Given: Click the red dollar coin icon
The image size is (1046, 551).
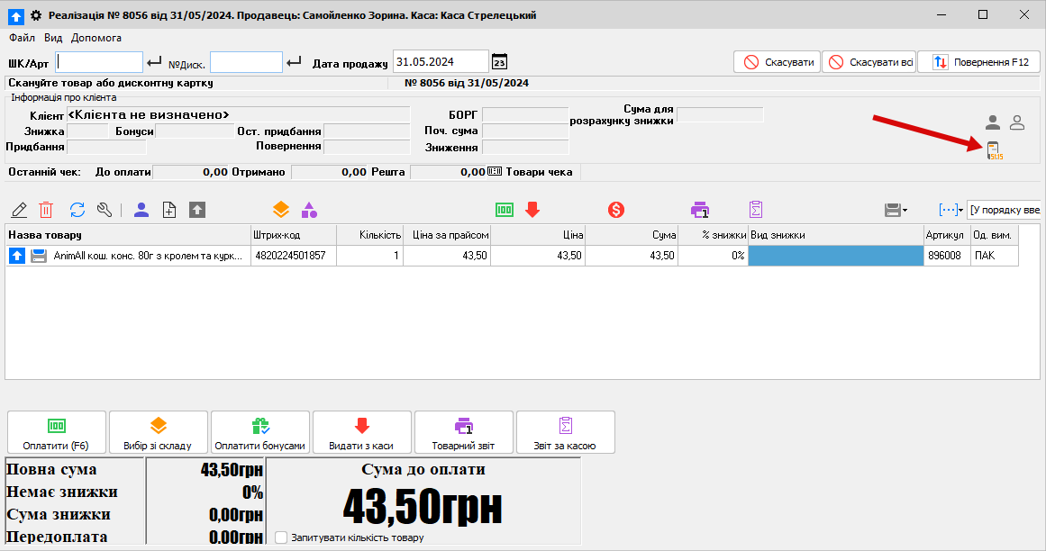Looking at the screenshot, I should point(616,210).
